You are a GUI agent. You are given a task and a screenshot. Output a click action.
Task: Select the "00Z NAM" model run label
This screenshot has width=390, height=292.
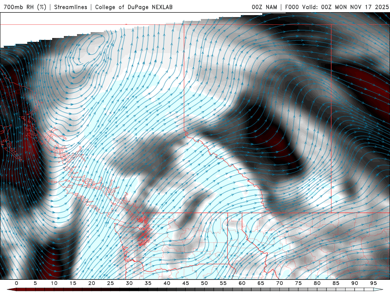tap(264, 7)
